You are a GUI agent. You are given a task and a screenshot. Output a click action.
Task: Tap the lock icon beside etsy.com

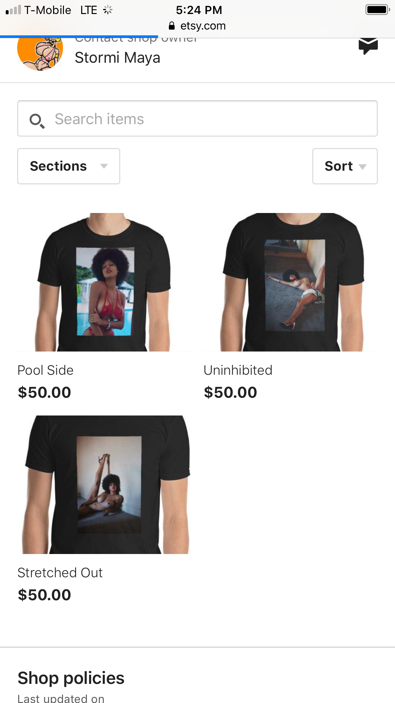click(172, 26)
